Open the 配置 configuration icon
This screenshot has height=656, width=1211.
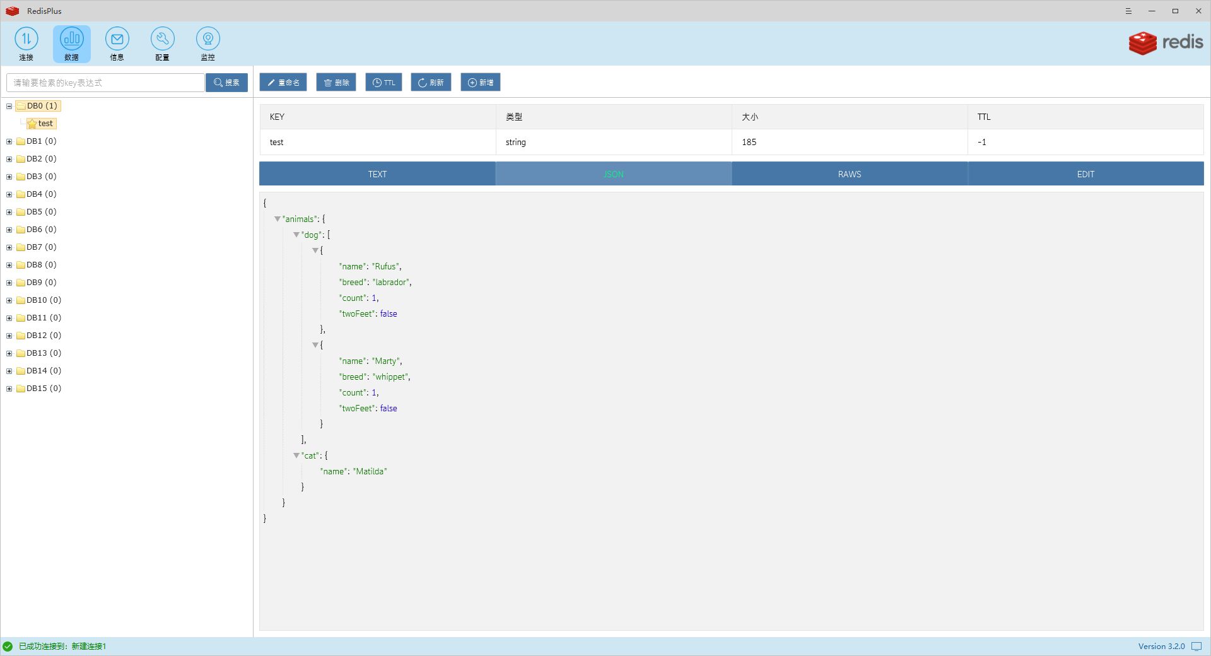click(162, 44)
